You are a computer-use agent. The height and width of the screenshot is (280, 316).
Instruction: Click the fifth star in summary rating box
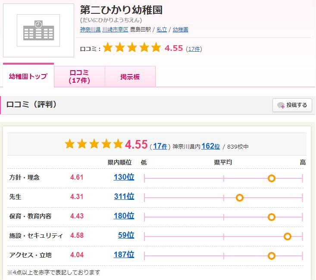point(118,144)
